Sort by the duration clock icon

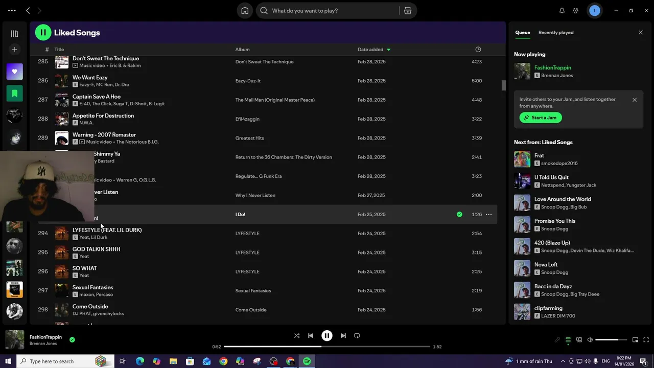(478, 50)
